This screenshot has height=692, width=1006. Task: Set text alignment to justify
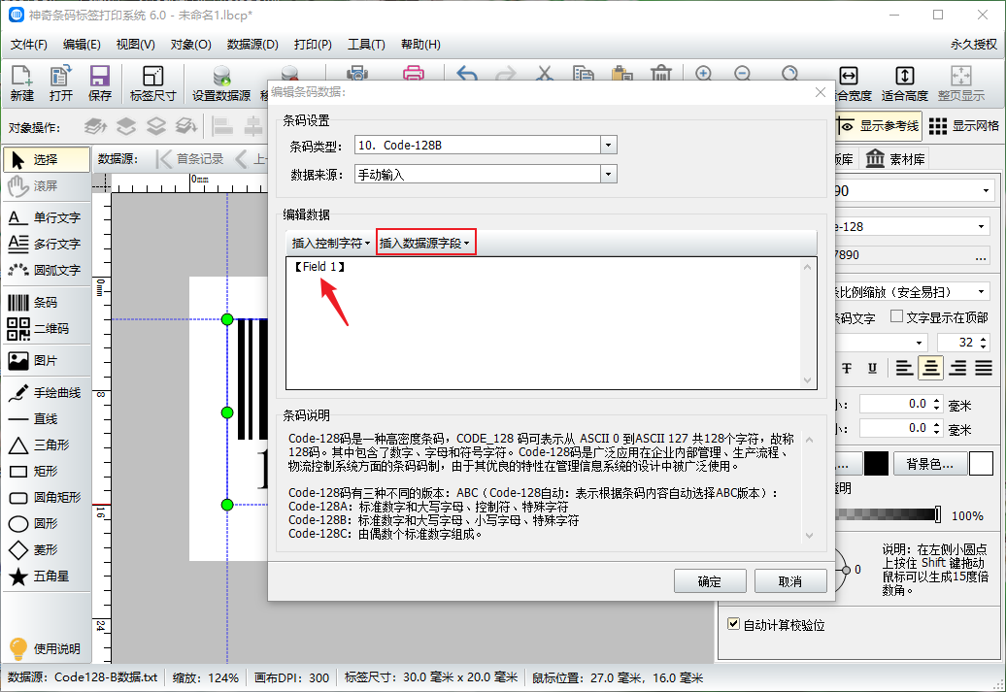point(984,368)
